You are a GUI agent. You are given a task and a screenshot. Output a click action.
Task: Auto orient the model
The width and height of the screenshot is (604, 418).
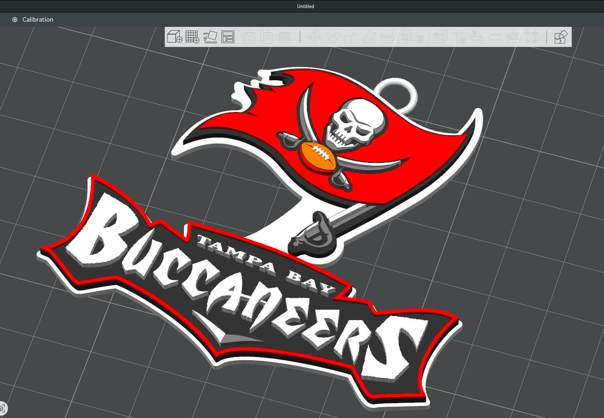(210, 37)
